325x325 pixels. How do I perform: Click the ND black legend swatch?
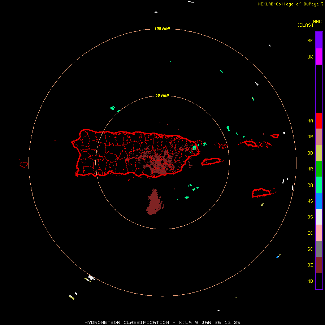[x=319, y=281]
